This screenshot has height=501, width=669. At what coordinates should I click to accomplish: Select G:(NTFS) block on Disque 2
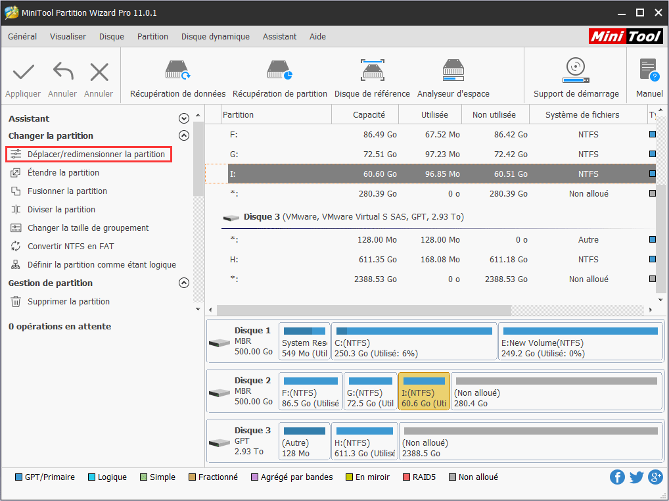pyautogui.click(x=371, y=391)
